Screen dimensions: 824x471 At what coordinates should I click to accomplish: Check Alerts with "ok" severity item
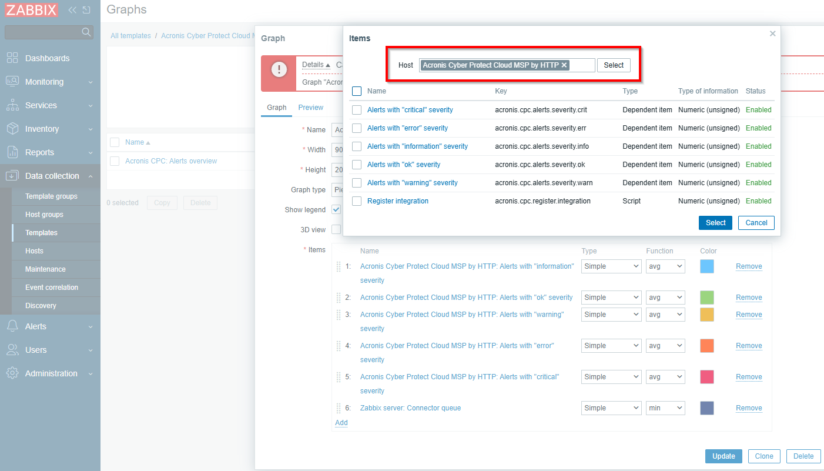click(357, 165)
